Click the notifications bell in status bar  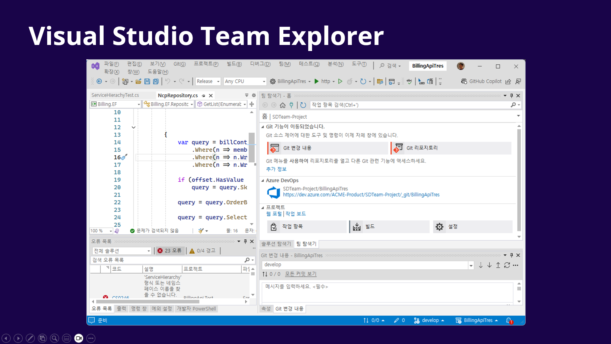click(x=509, y=320)
